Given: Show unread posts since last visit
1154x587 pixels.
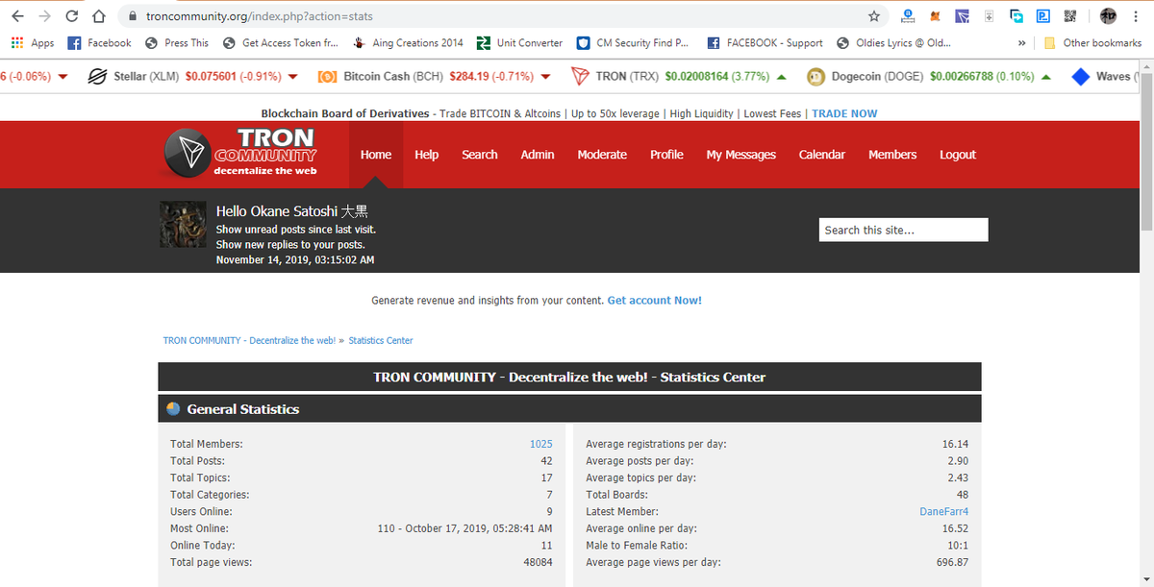Looking at the screenshot, I should point(296,230).
